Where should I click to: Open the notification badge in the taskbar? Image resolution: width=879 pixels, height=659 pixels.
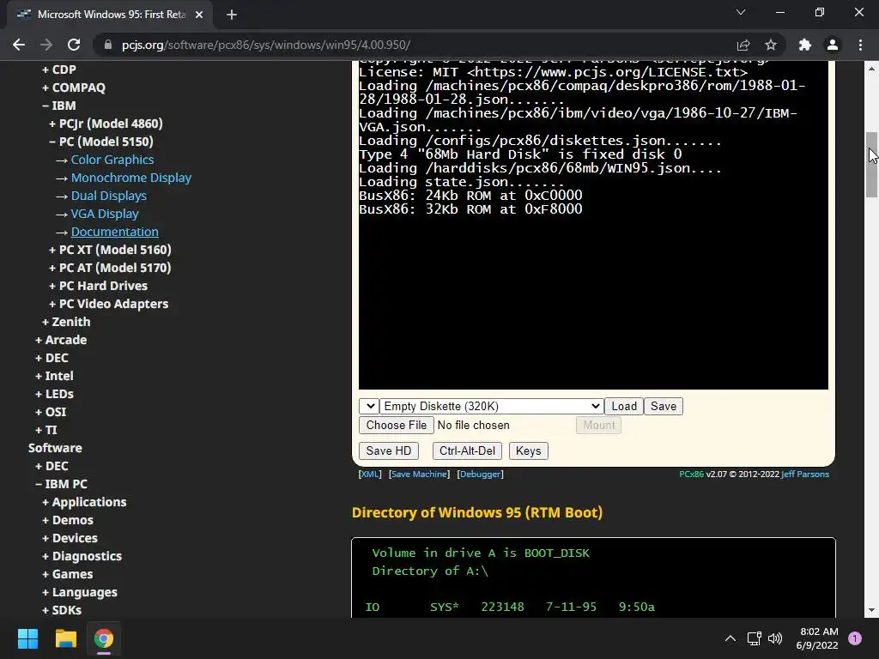click(855, 638)
